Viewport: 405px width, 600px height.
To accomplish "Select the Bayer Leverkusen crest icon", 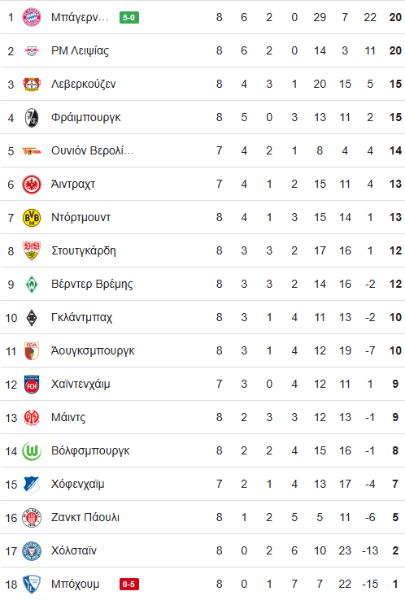I will (32, 84).
